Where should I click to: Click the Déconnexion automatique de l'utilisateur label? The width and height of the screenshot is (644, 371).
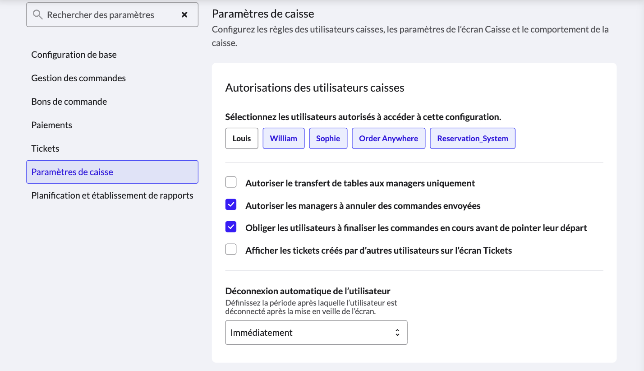coord(308,291)
